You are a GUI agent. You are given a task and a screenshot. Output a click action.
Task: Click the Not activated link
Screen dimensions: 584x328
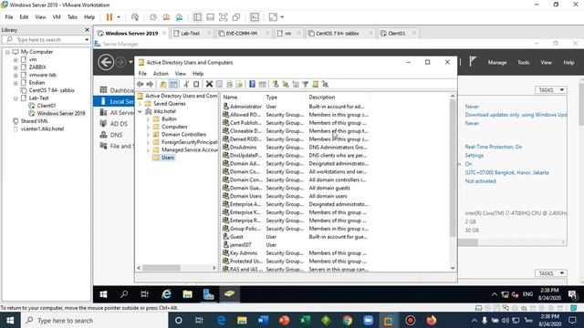480,181
